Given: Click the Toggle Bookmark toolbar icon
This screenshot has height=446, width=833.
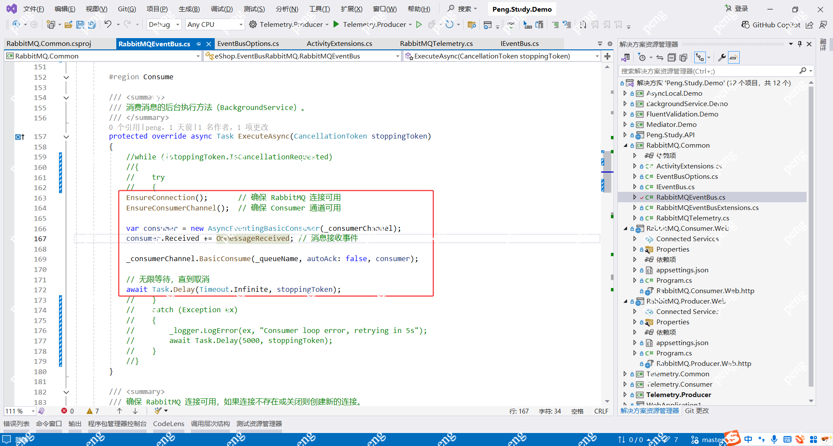Looking at the screenshot, I should [x=583, y=25].
